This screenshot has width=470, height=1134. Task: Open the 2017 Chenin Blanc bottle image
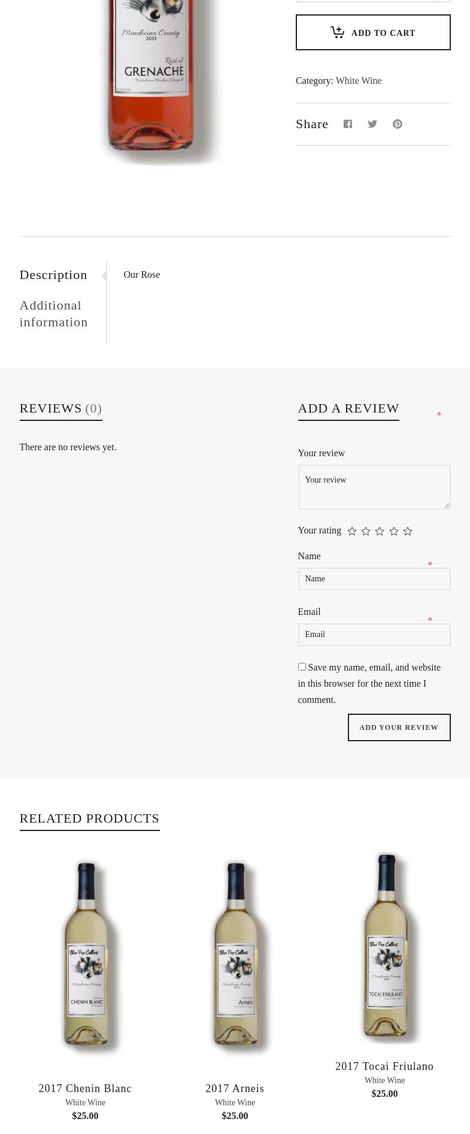[x=86, y=954]
